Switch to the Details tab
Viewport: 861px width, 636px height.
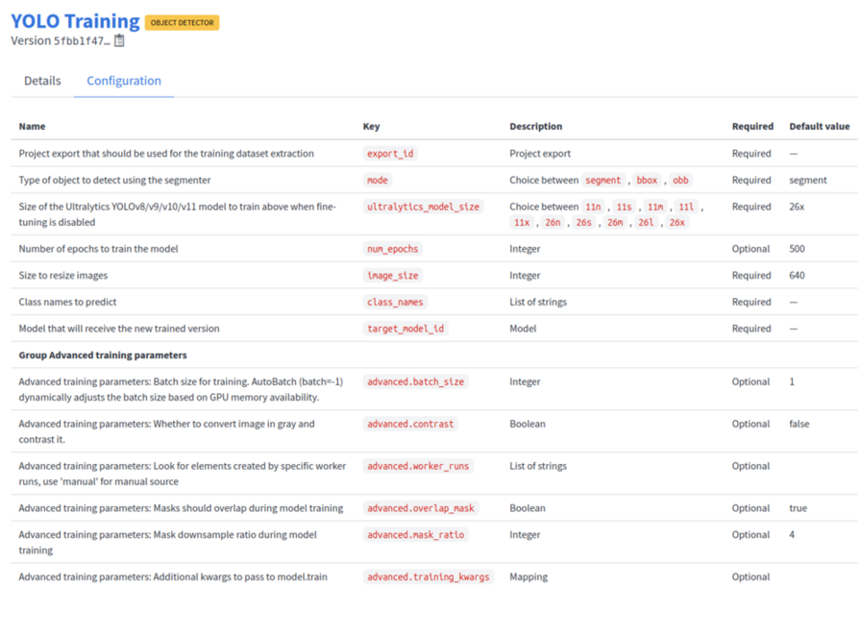point(42,81)
